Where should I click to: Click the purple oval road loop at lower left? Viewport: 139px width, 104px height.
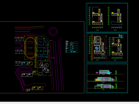click(x=25, y=69)
